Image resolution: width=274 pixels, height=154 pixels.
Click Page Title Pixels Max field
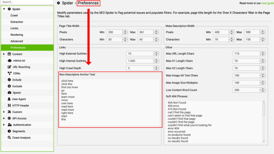(146, 32)
